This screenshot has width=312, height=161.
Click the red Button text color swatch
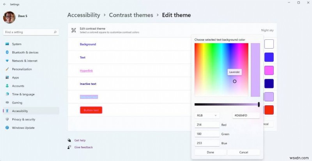click(269, 110)
